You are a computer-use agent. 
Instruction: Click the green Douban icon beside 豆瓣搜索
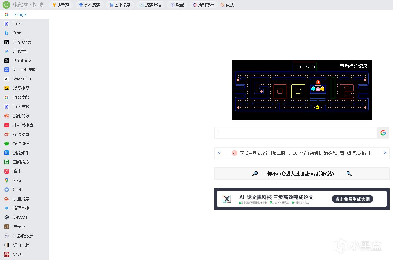click(x=7, y=162)
